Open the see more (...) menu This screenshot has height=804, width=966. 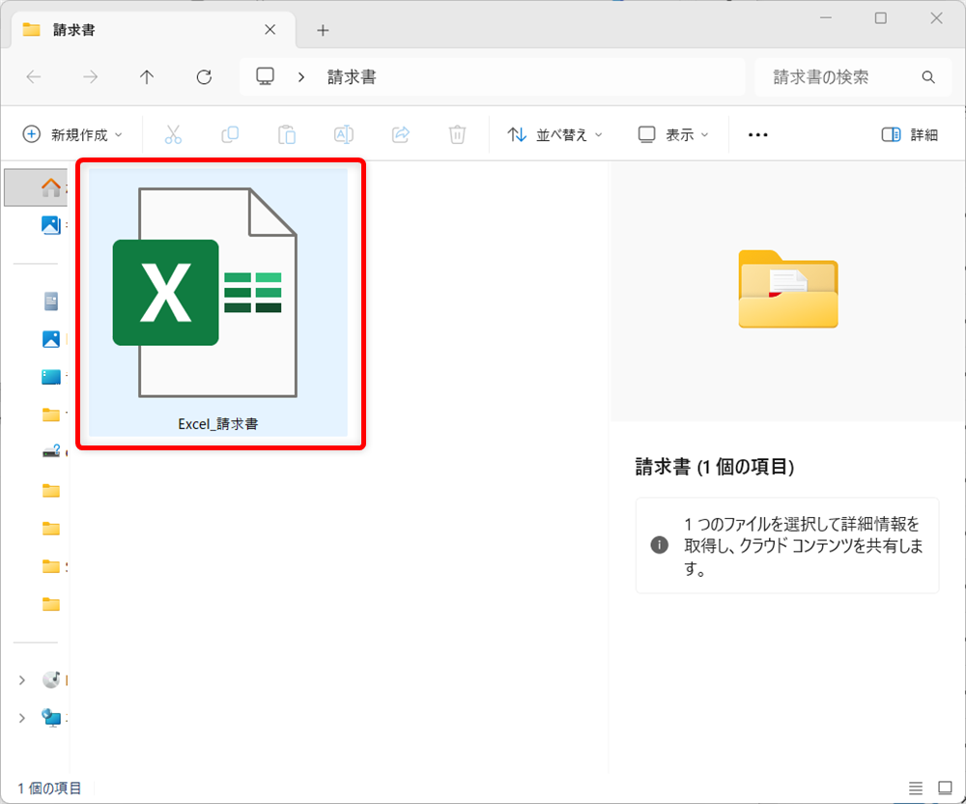(756, 134)
